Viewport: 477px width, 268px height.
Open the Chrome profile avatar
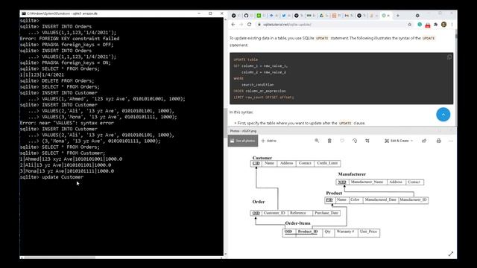443,25
